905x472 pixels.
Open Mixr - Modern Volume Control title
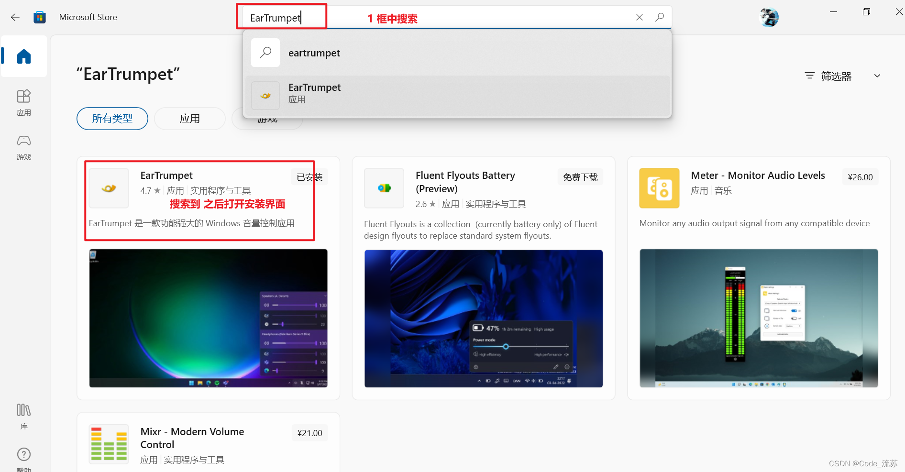pos(192,438)
